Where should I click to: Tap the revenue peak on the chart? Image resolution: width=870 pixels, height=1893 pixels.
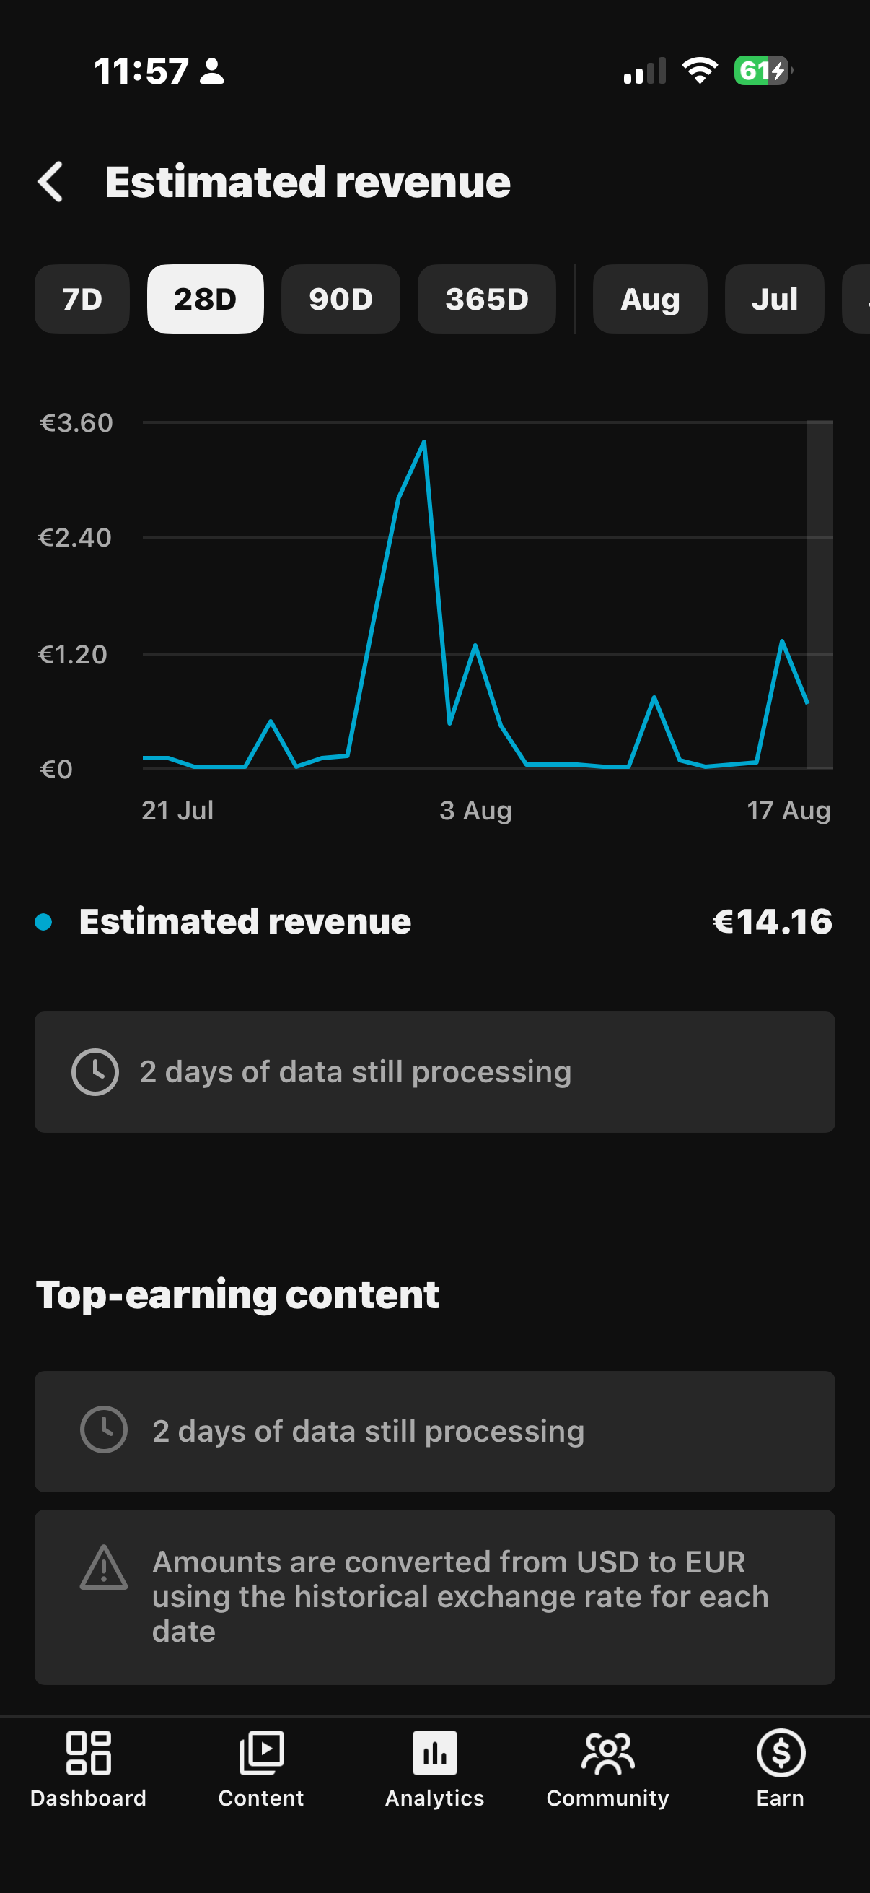(x=423, y=443)
